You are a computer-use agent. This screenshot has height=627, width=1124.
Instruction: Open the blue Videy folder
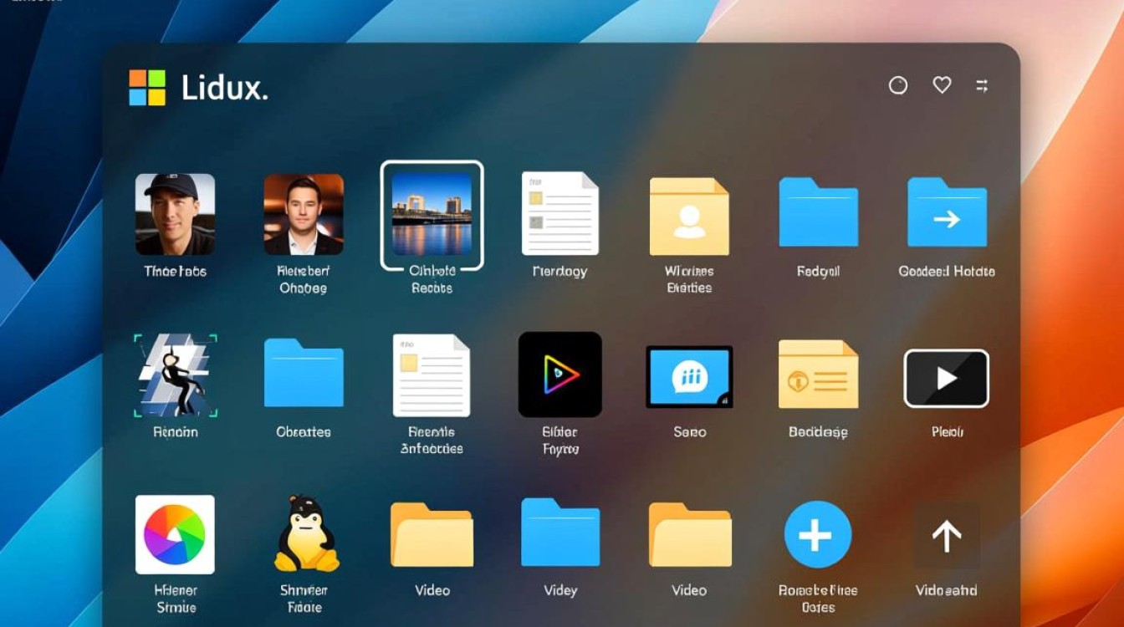(x=560, y=535)
